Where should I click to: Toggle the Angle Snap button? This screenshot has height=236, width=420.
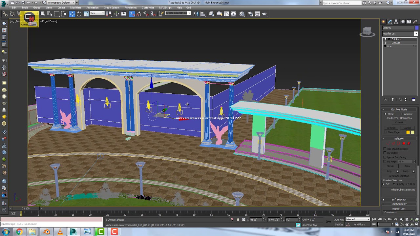pos(139,14)
